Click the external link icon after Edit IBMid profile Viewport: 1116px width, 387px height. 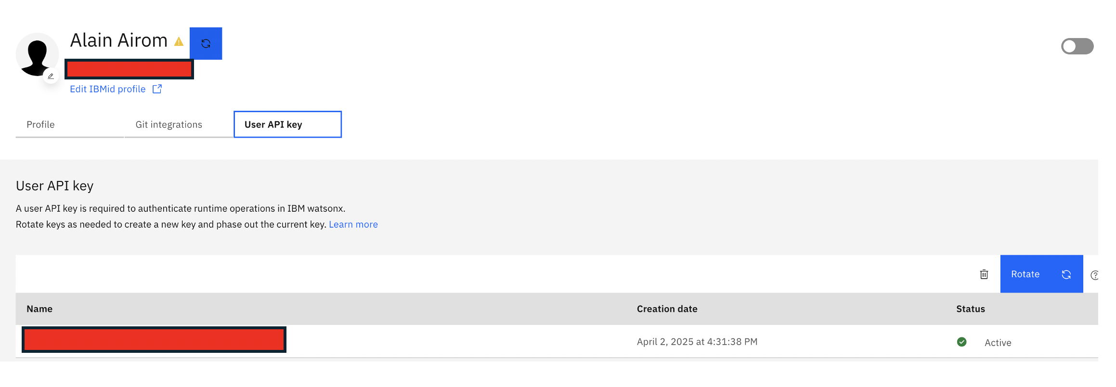(x=157, y=89)
